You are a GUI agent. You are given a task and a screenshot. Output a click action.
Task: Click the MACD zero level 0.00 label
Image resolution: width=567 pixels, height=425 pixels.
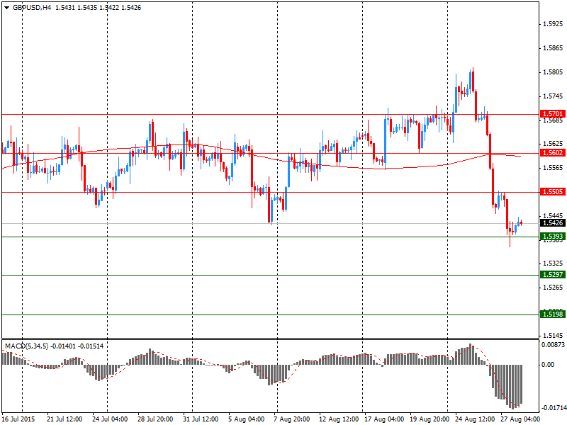click(x=548, y=365)
